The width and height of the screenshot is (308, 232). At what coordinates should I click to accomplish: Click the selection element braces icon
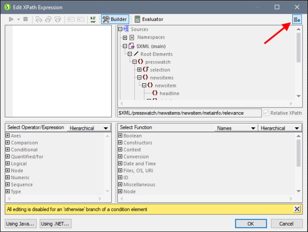145,69
